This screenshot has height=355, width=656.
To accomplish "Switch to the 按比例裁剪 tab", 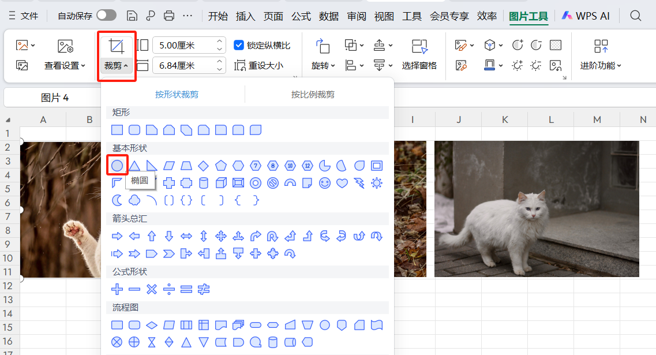I will tap(313, 95).
